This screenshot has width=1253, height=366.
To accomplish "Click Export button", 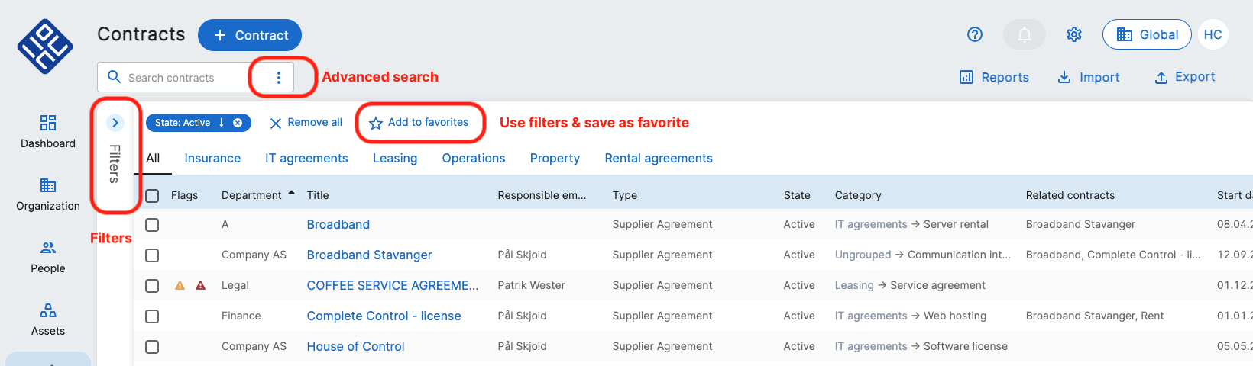I will 1184,77.
